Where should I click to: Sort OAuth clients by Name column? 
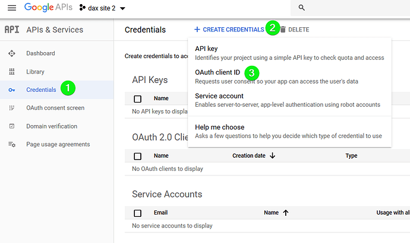pyautogui.click(x=161, y=156)
